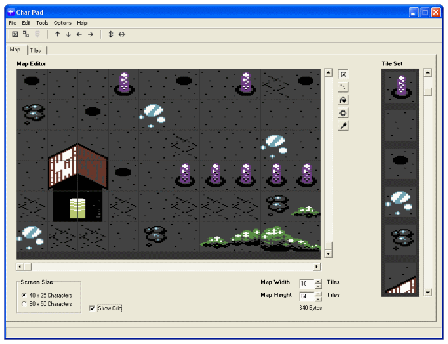The image size is (448, 344).
Task: Switch to the Tiles tab
Action: click(x=36, y=50)
